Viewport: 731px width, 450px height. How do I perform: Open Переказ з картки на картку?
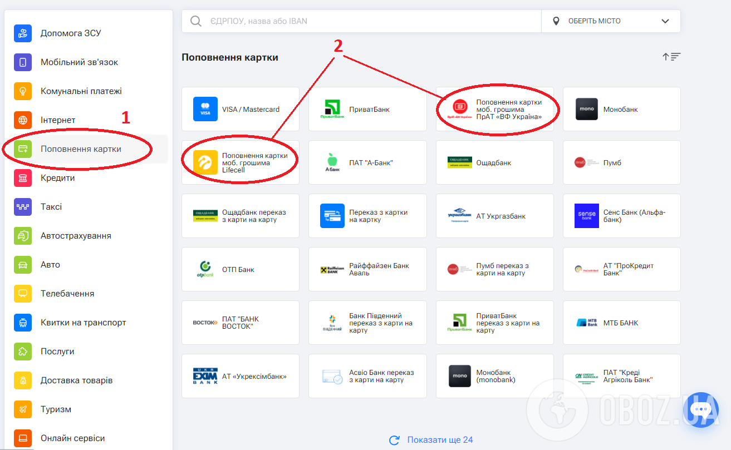pyautogui.click(x=367, y=216)
